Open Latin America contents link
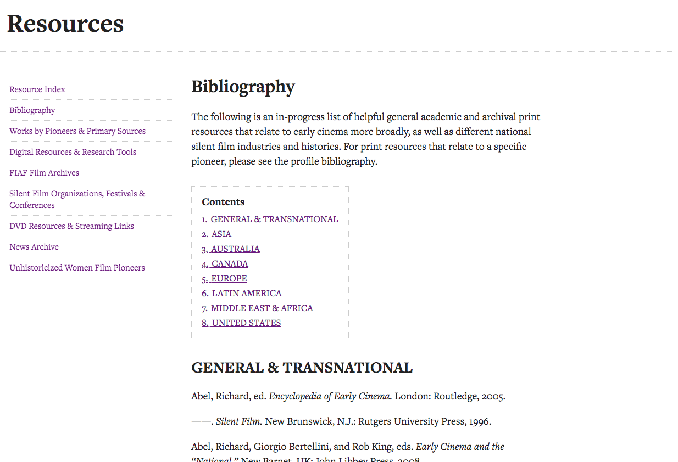 242,294
